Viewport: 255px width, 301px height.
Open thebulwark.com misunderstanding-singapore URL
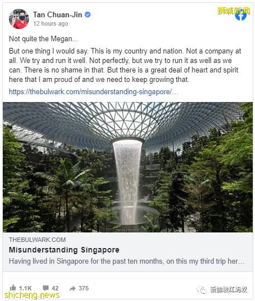pos(93,92)
